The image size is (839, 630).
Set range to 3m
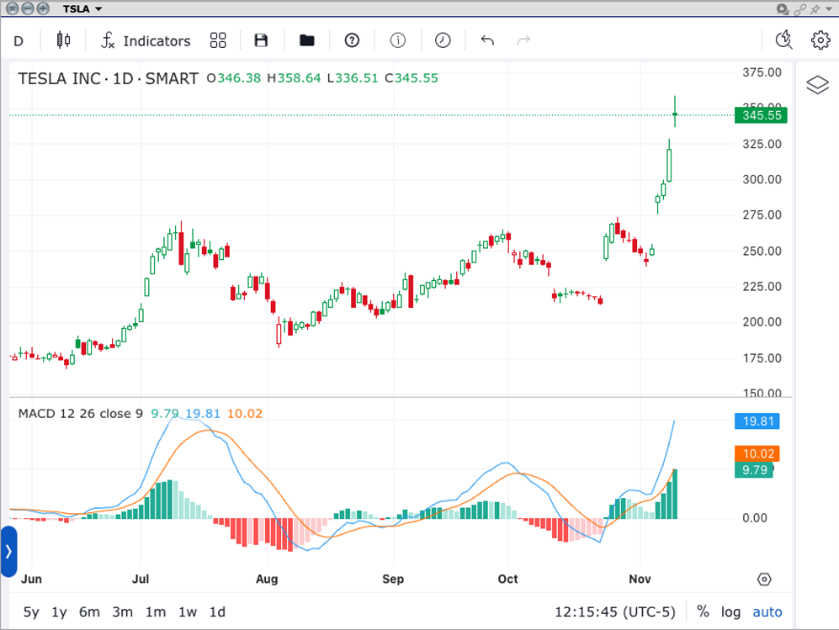(x=123, y=611)
